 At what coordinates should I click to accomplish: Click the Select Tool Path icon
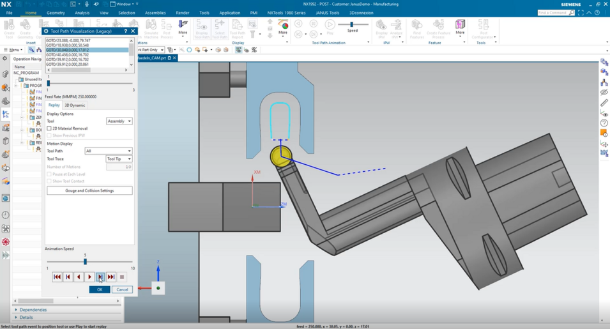click(220, 29)
